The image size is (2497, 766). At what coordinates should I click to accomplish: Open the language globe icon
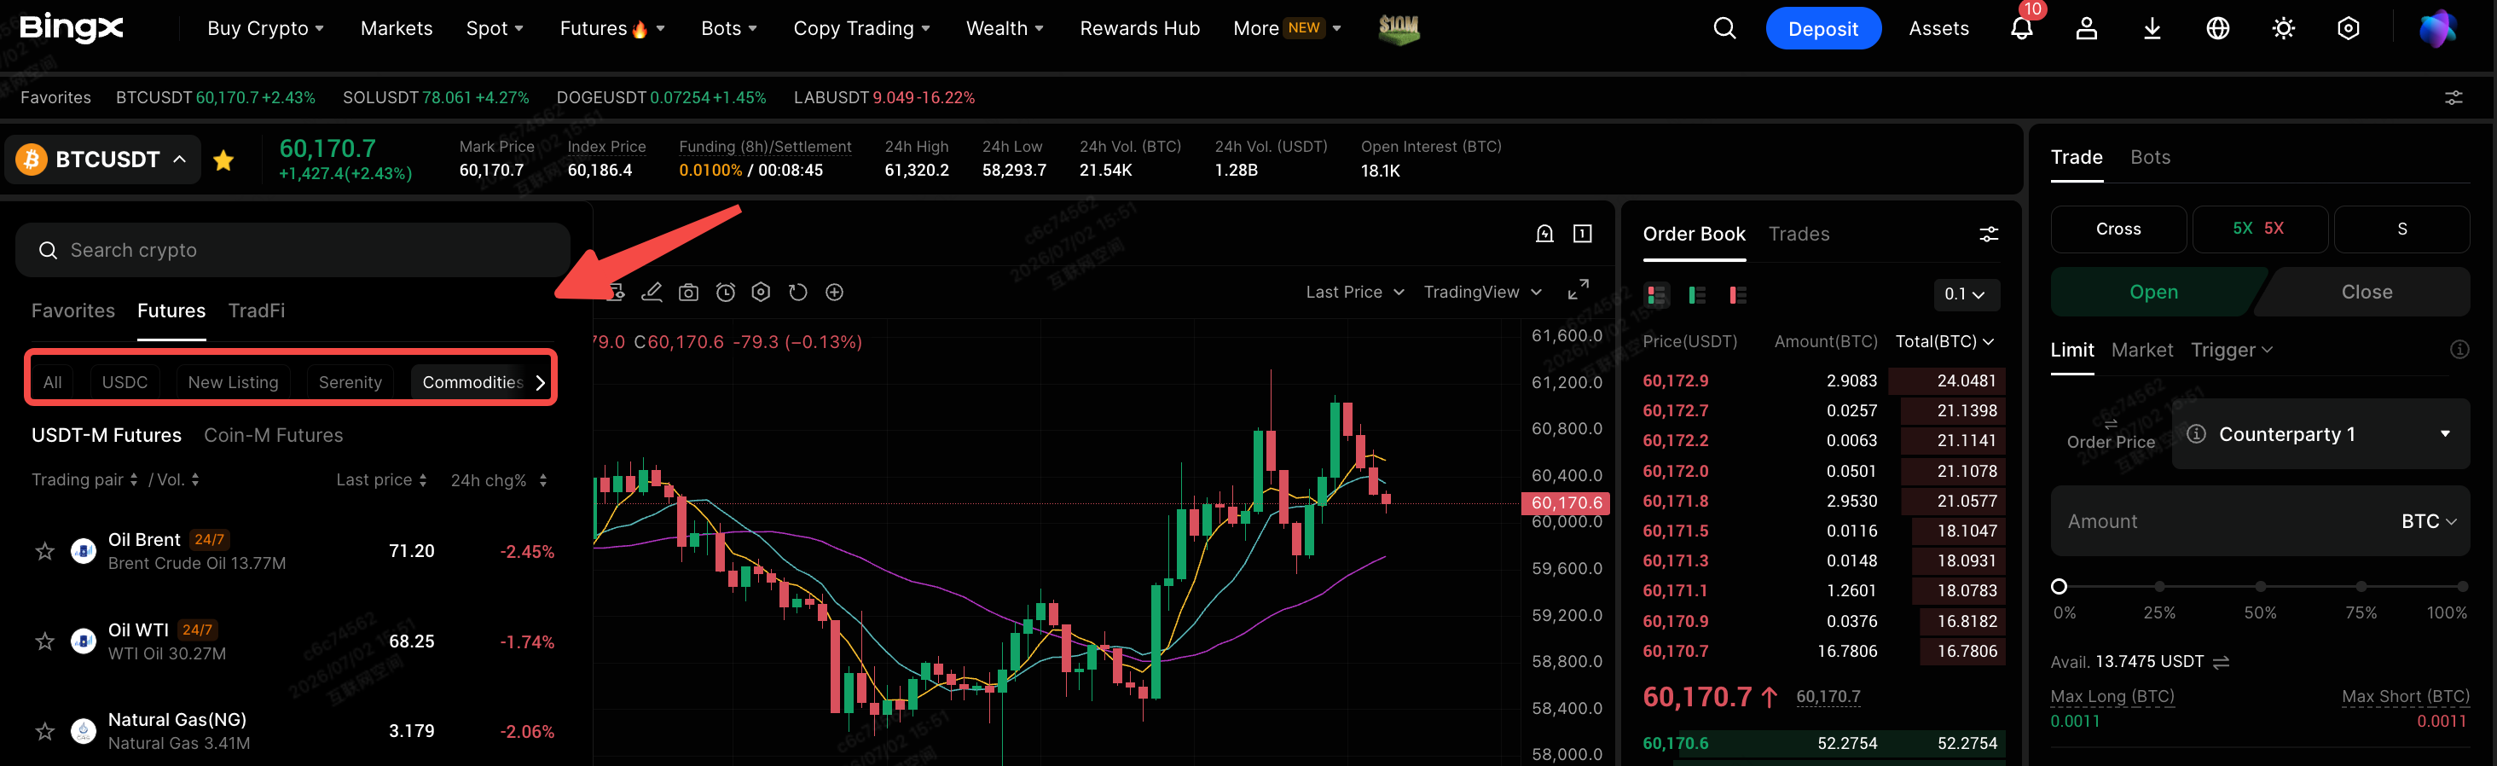(x=2218, y=28)
